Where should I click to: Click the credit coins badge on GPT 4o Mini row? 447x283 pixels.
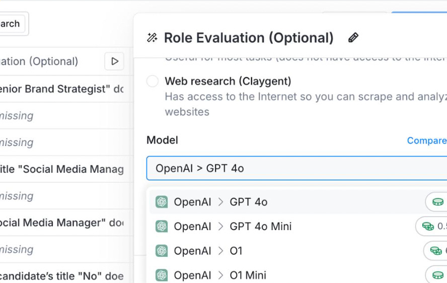coord(431,227)
